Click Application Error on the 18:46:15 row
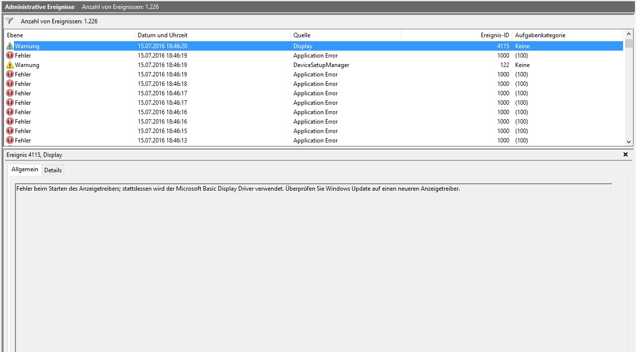Viewport: 636px width, 352px height. tap(315, 131)
